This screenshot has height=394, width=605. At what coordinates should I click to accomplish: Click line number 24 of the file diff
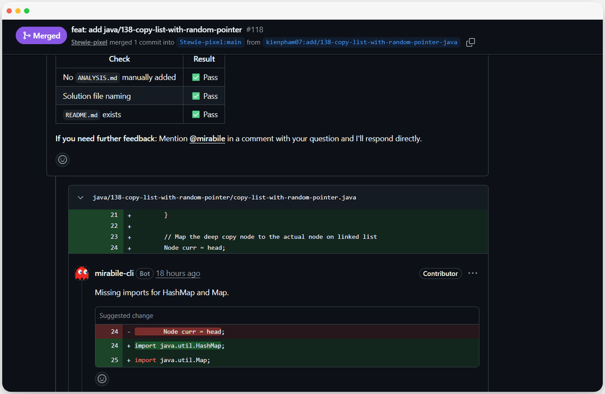pos(114,248)
